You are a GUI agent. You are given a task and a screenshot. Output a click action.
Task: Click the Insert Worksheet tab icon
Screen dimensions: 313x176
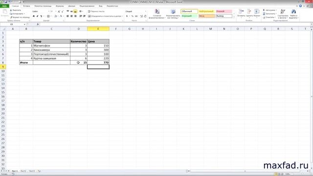tap(39, 171)
